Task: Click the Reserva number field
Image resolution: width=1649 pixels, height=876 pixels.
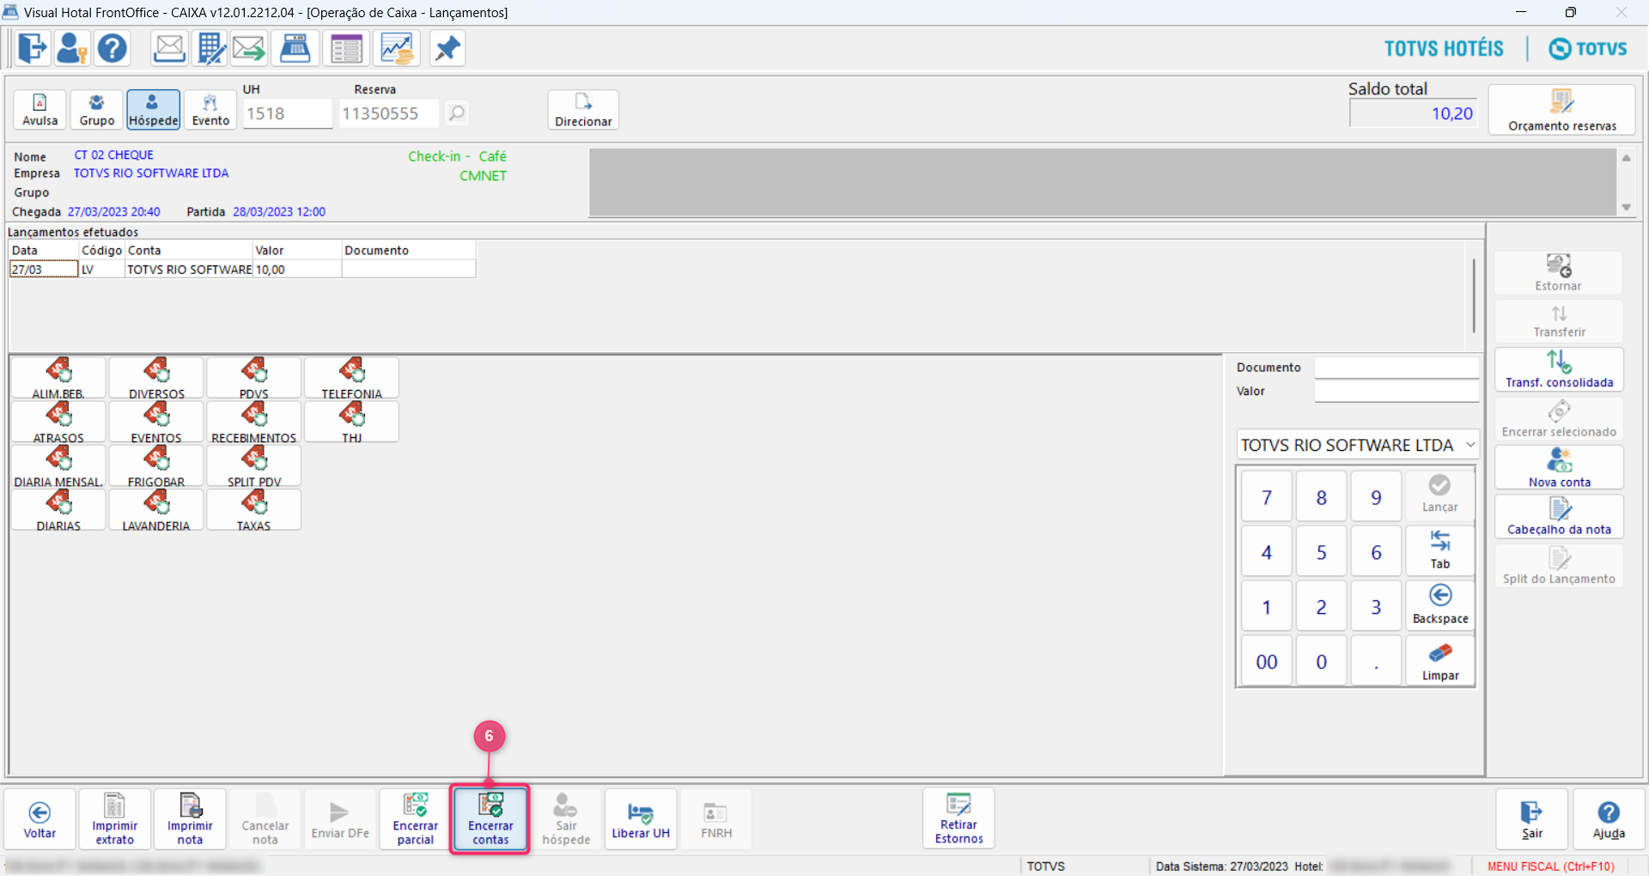Action: click(389, 113)
